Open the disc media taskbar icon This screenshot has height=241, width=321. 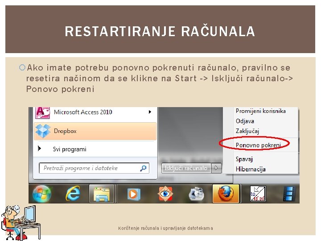pyautogui.click(x=196, y=194)
